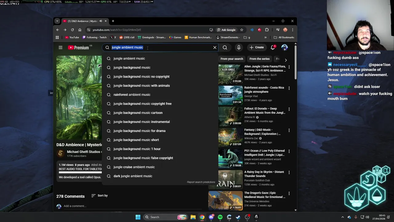Select the 'From your search' chip
394x222 pixels.
click(x=232, y=59)
